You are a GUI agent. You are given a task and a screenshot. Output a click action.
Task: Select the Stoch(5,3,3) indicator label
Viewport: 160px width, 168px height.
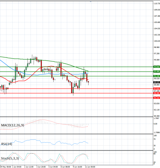pyautogui.click(x=10, y=158)
